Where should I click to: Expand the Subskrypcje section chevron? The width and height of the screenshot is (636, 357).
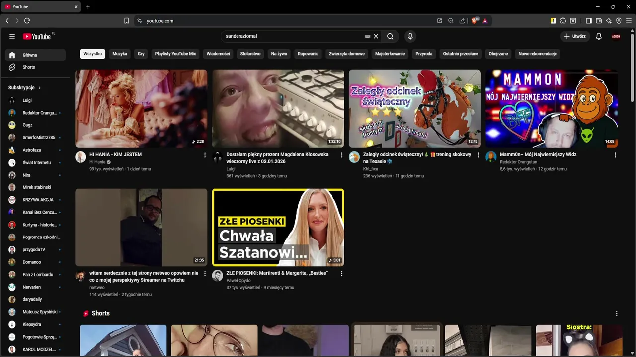[39, 88]
